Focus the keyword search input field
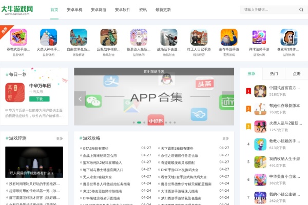 (269, 10)
